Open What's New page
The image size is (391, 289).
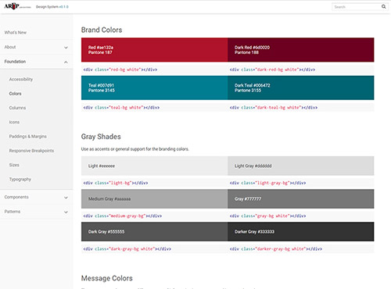[x=16, y=33]
